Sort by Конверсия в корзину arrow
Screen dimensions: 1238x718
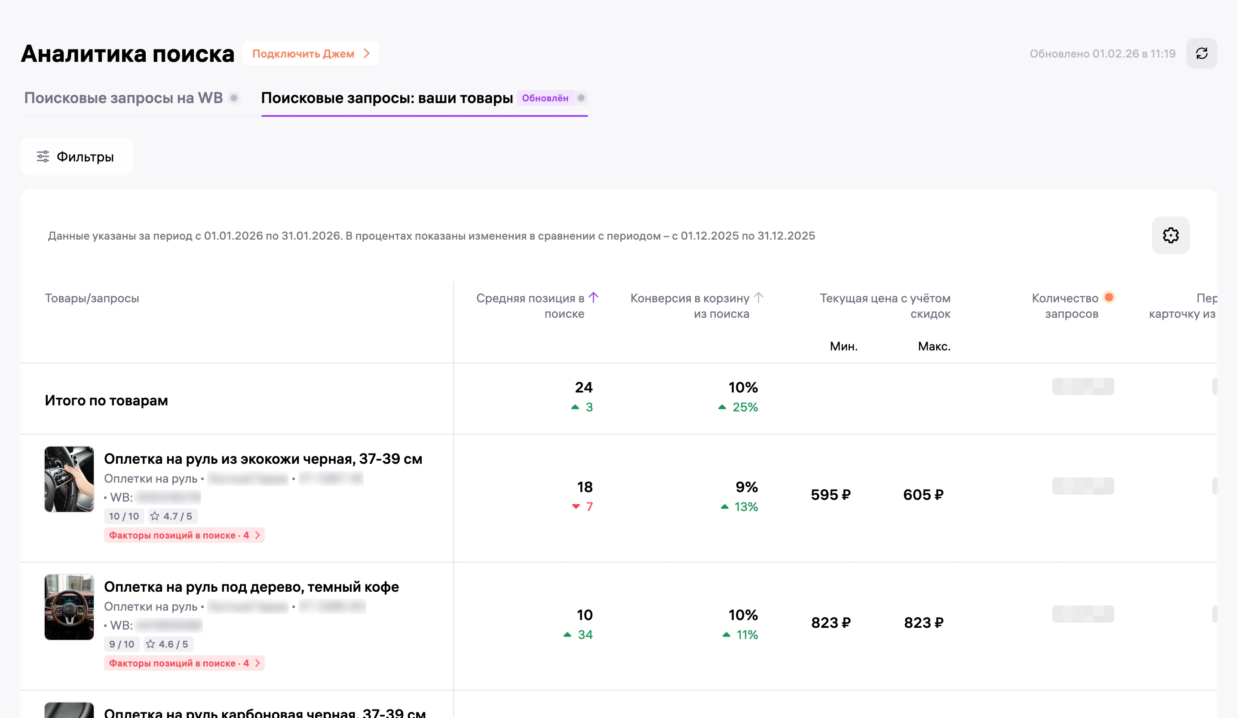(x=758, y=298)
